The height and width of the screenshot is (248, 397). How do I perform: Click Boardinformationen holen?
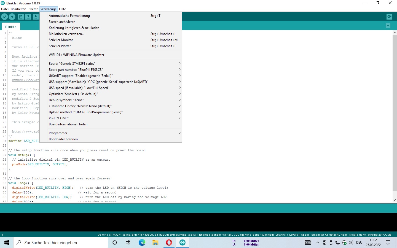(111, 124)
